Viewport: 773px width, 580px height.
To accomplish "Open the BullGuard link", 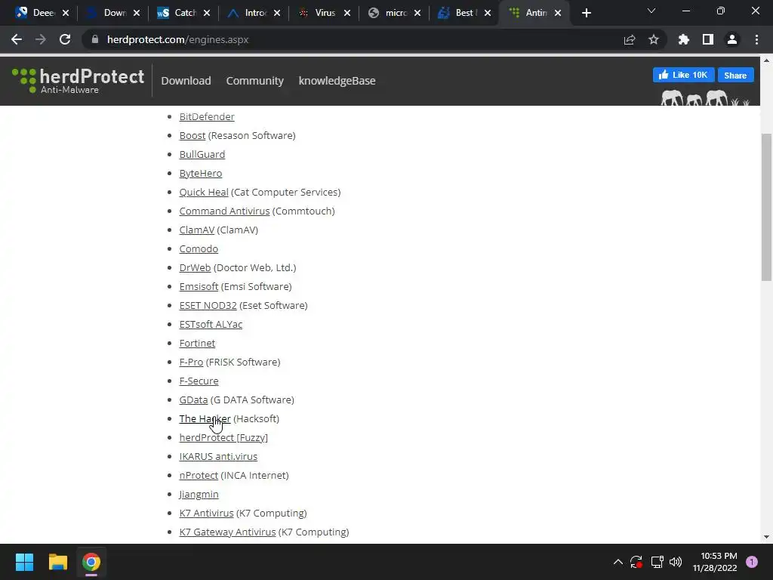I will 202,154.
